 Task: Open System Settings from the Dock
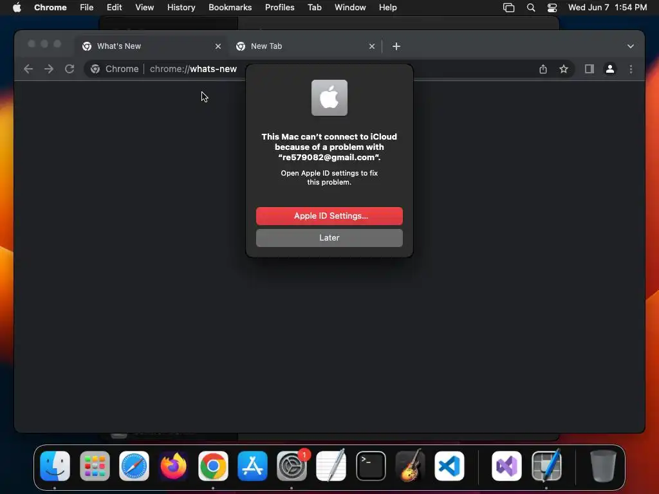pyautogui.click(x=292, y=466)
